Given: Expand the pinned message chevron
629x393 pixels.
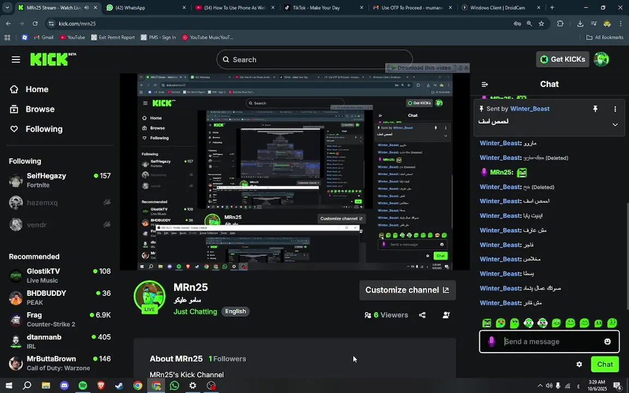Looking at the screenshot, I should click(x=615, y=124).
